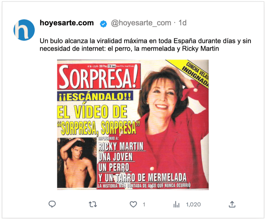Click the share upload arrow icon

(x=232, y=204)
